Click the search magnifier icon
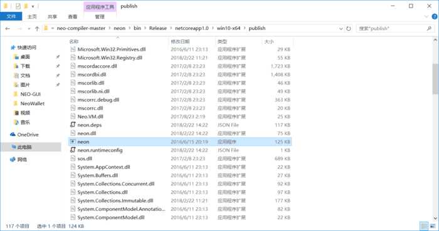This screenshot has height=231, width=439. 429,29
